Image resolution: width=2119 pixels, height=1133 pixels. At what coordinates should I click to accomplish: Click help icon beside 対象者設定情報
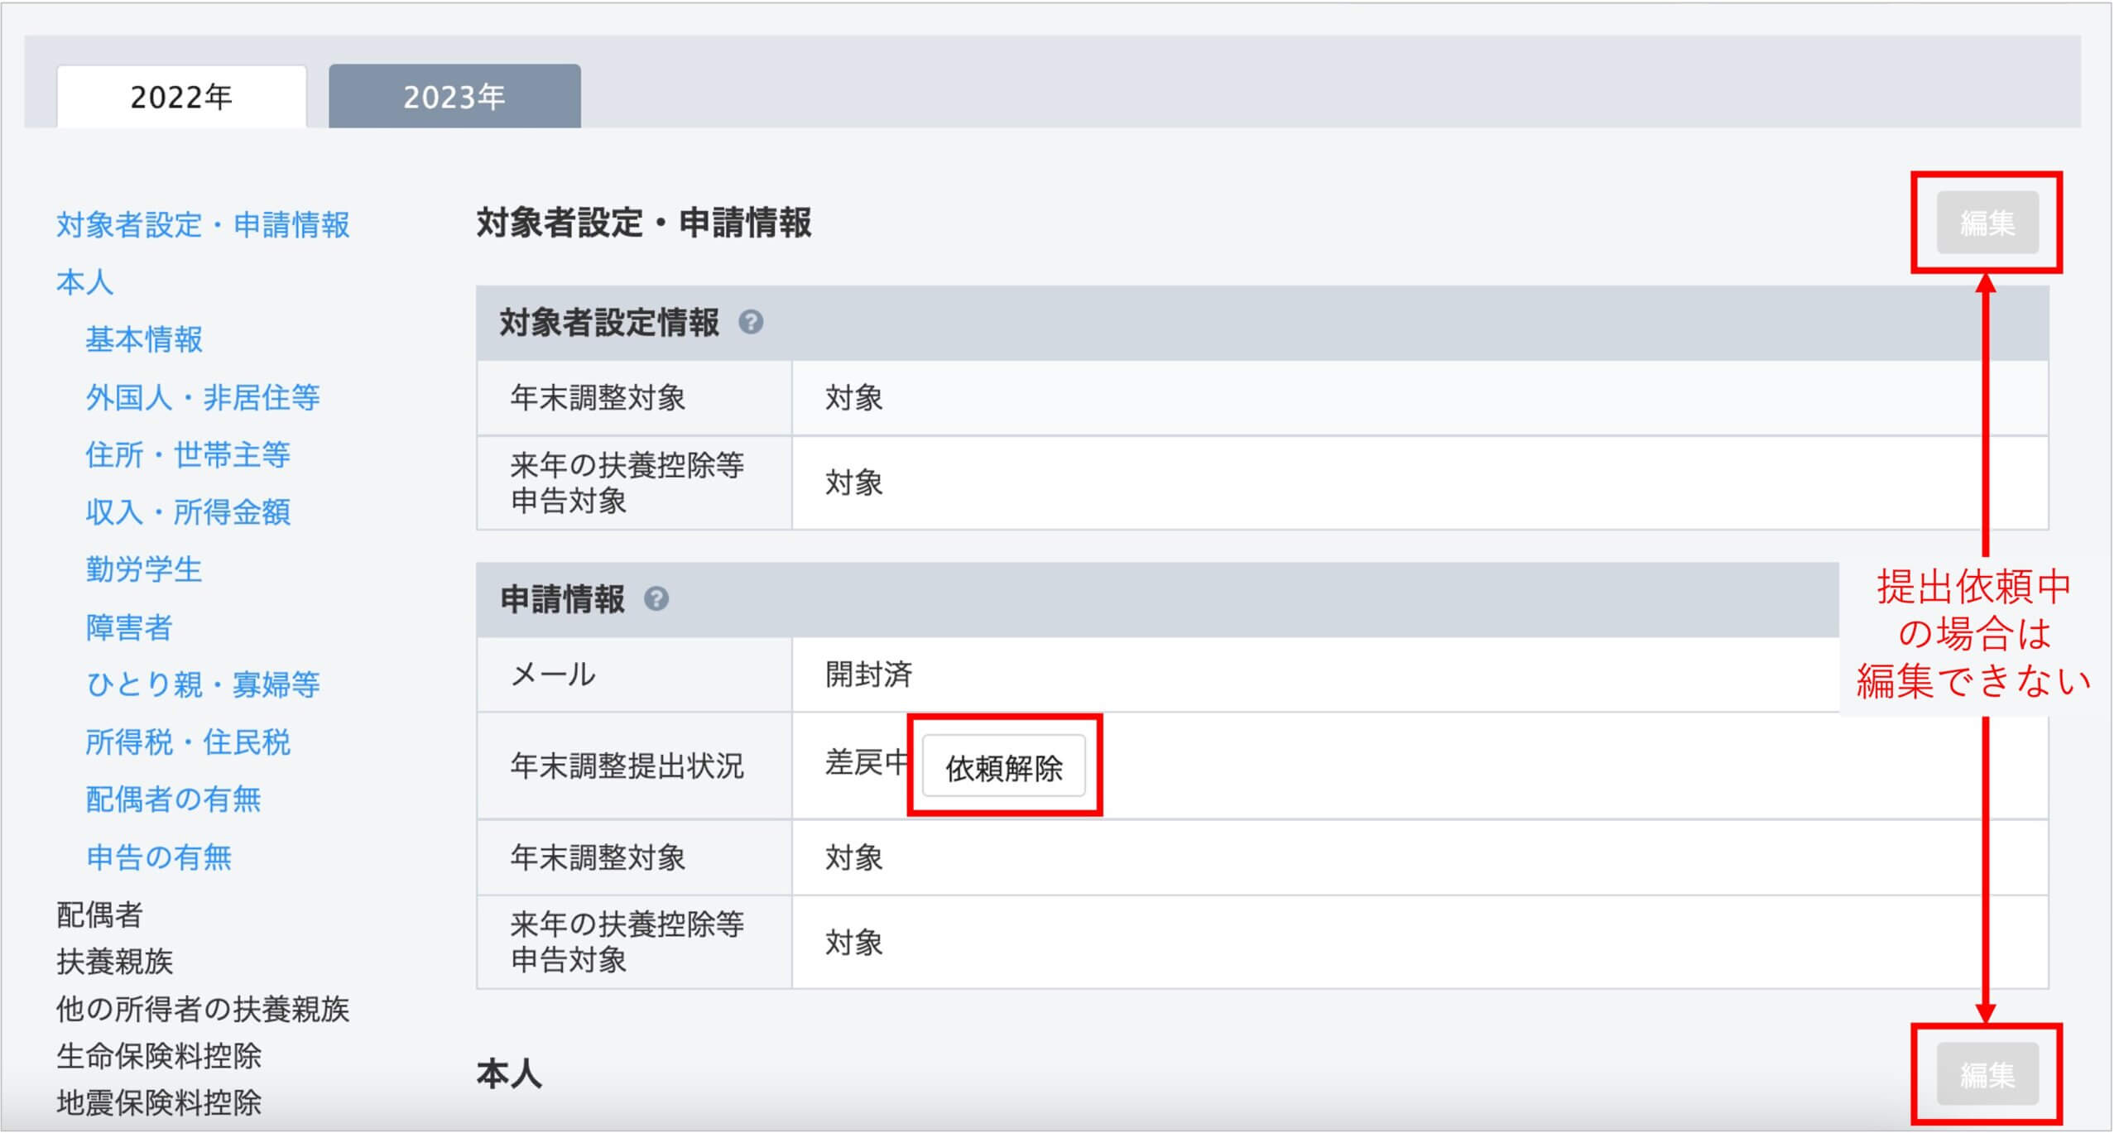(x=751, y=322)
